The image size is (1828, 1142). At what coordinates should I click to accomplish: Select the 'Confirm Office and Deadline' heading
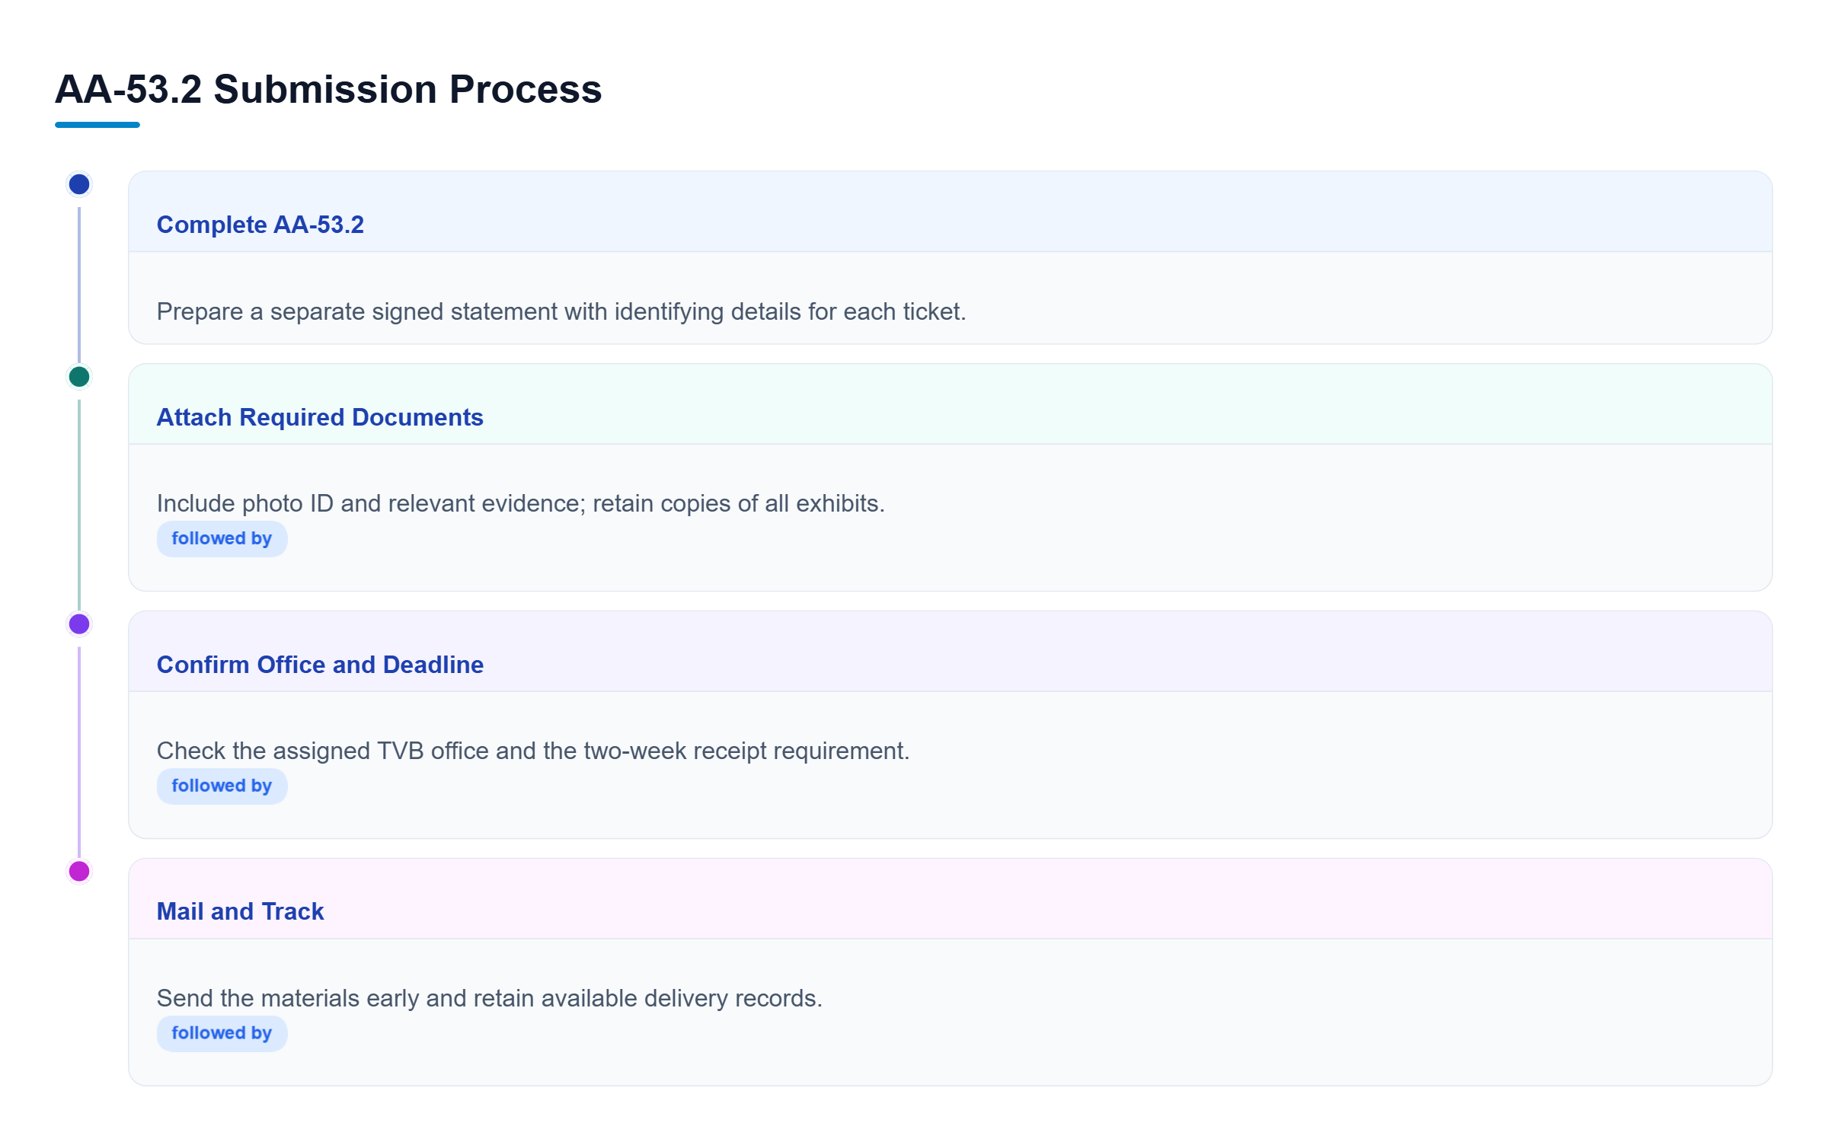point(320,665)
